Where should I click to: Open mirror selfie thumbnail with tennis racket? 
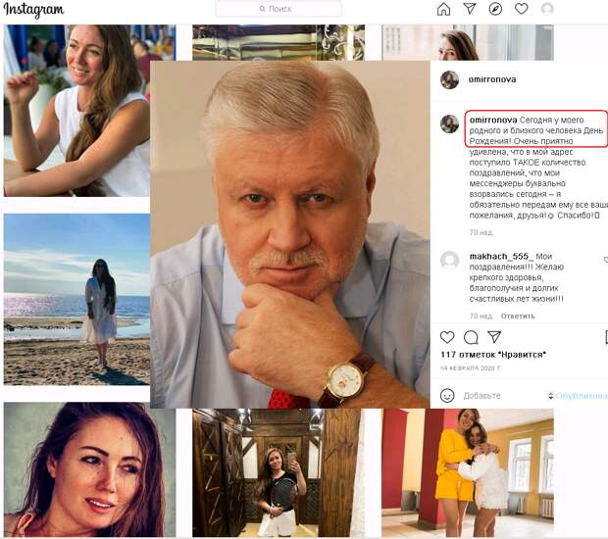[279, 472]
